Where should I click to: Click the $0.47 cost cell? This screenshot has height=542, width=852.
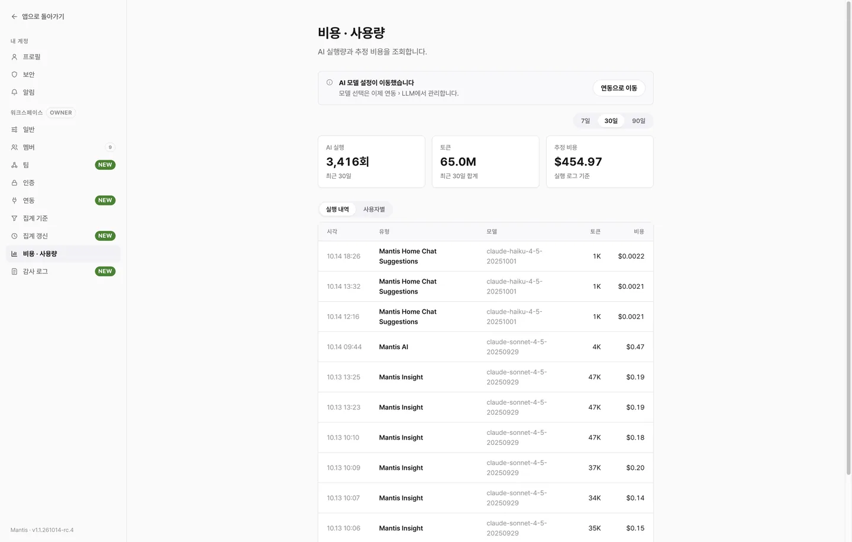click(635, 347)
